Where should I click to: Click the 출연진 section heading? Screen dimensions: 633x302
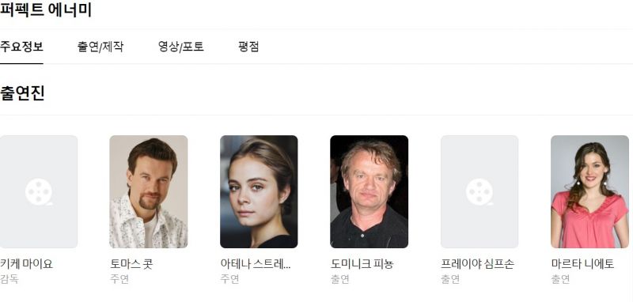(22, 93)
